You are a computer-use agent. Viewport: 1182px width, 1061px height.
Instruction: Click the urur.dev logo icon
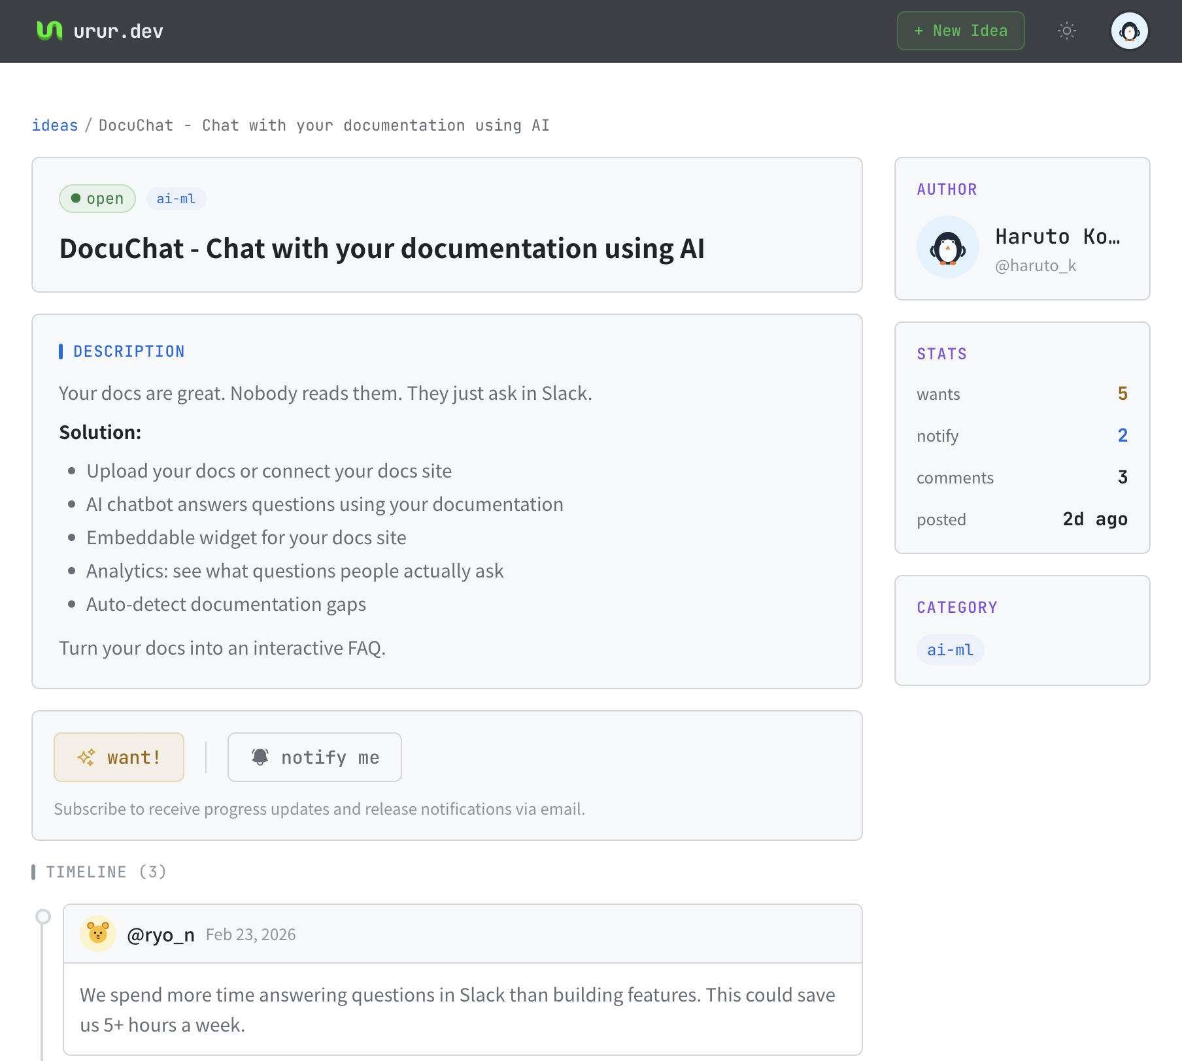click(49, 29)
